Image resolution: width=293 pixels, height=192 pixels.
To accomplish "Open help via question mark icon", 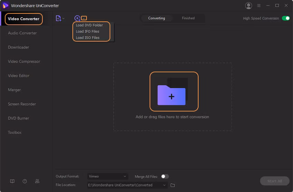I will [25, 181].
